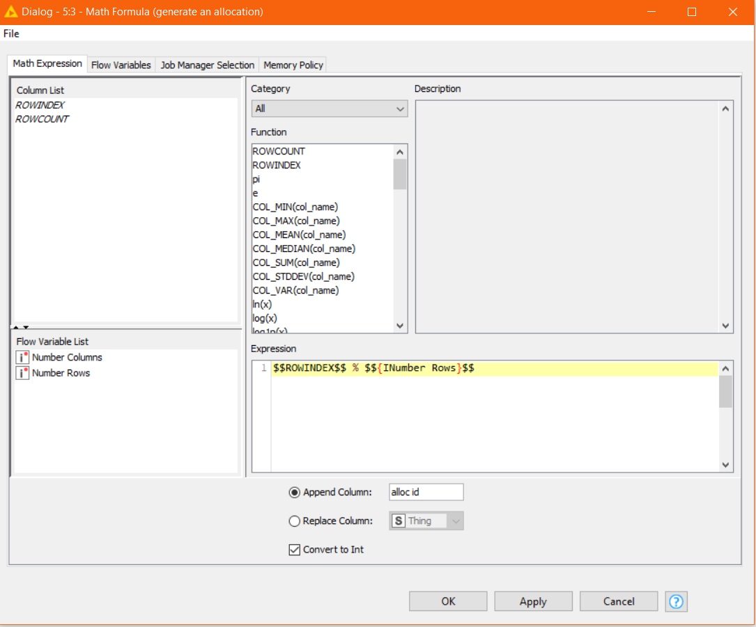756x627 pixels.
Task: Select ROWCOUNT in the Column List
Action: pos(42,119)
